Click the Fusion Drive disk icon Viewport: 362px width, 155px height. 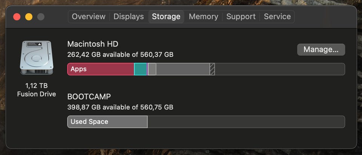[x=36, y=58]
